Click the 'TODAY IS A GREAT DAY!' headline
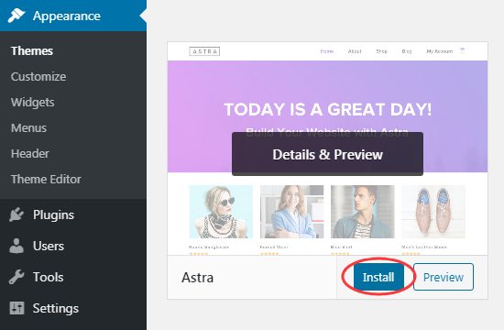Image resolution: width=504 pixels, height=330 pixels. pos(327,109)
